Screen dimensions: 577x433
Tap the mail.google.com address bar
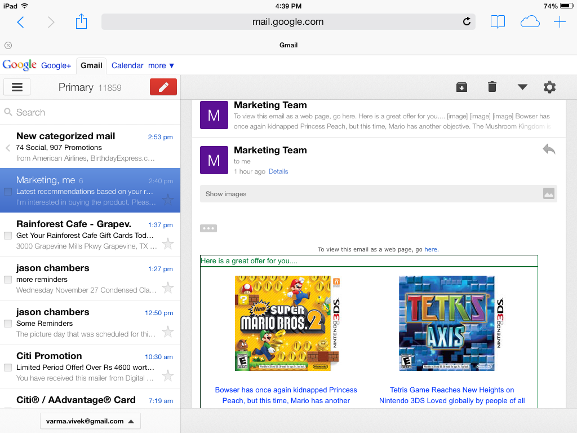tap(288, 22)
